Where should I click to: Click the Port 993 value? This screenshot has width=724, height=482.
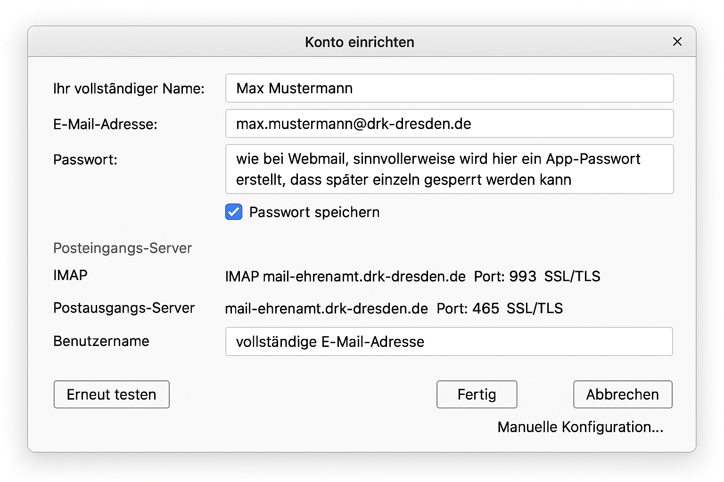click(522, 276)
